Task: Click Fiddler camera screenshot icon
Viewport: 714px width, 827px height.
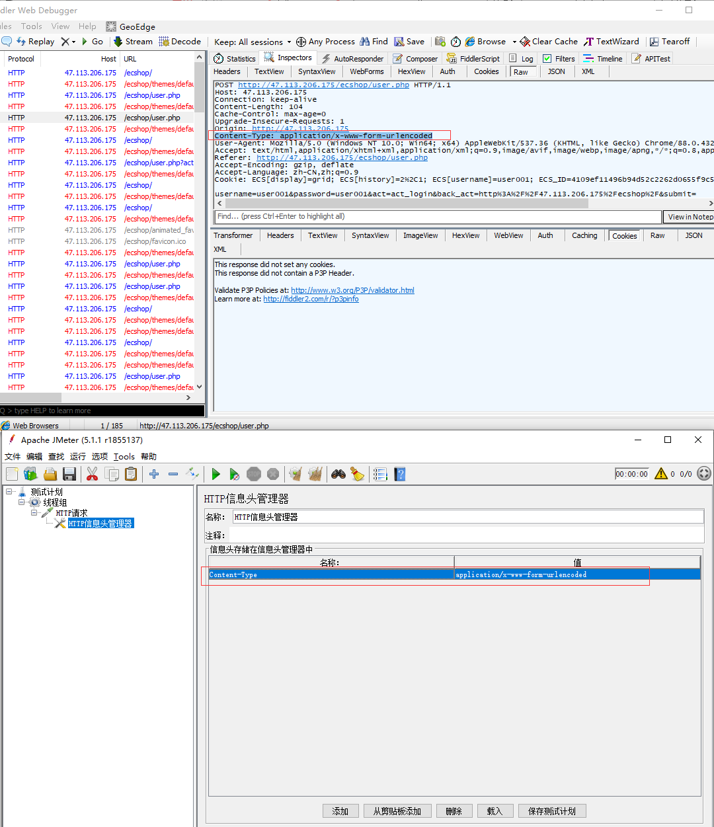Action: pos(440,41)
